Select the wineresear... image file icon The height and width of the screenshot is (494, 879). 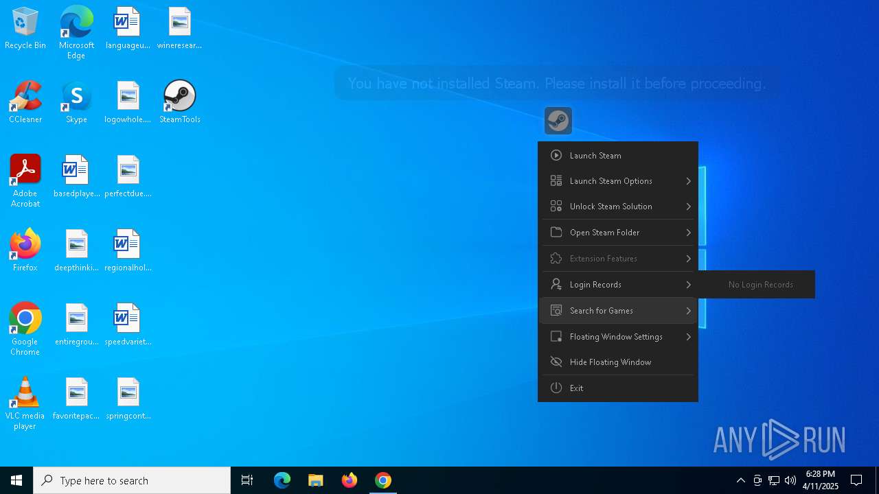pos(179,28)
